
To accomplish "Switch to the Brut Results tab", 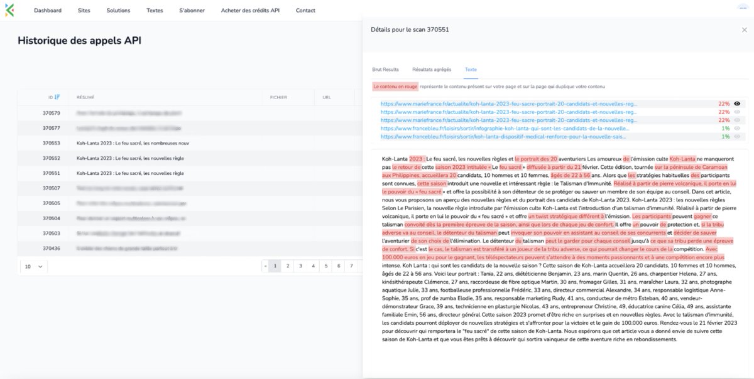I will pyautogui.click(x=385, y=70).
